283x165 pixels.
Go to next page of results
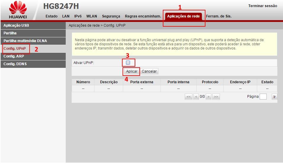coord(208,97)
